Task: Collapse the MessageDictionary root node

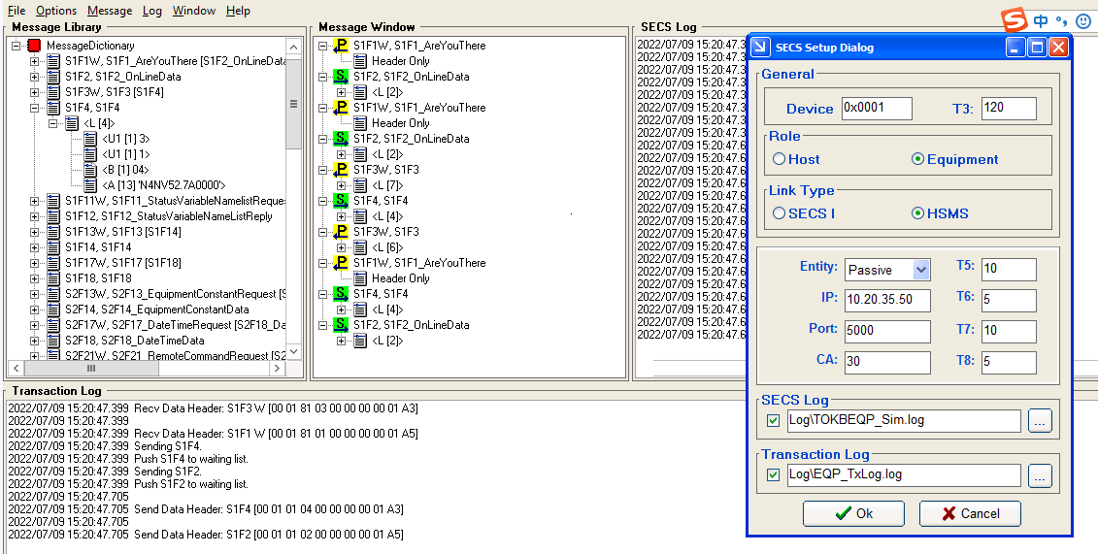Action: [x=16, y=46]
